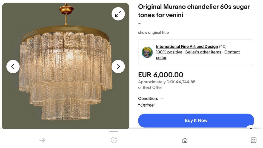The image size is (263, 148).
Task: Go to the browser home page
Action: 185,140
